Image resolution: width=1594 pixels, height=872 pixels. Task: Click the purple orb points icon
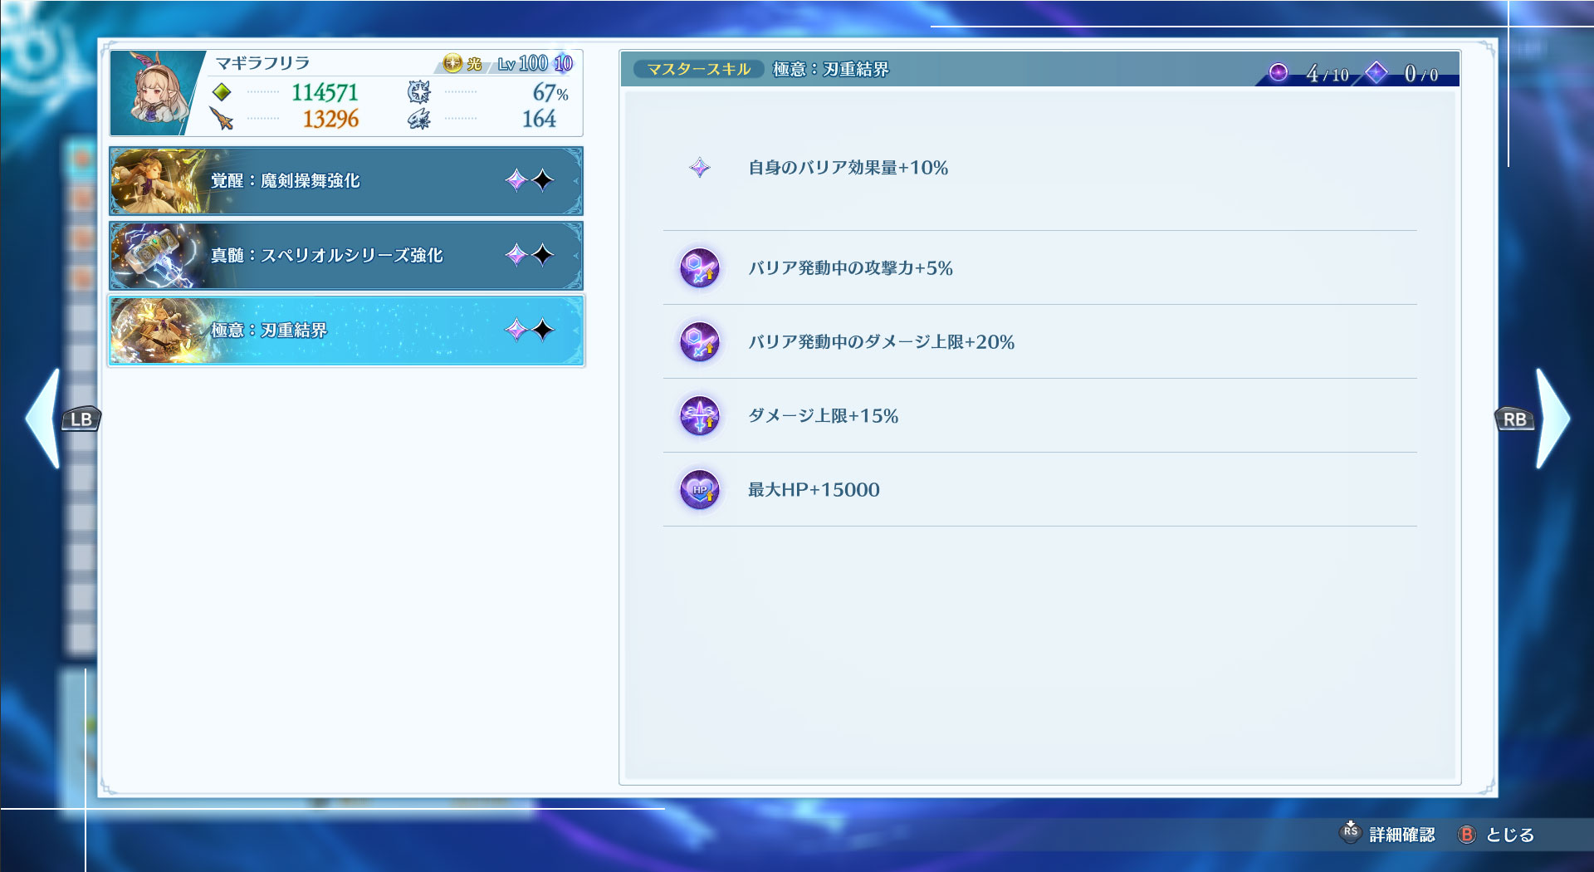(1279, 73)
